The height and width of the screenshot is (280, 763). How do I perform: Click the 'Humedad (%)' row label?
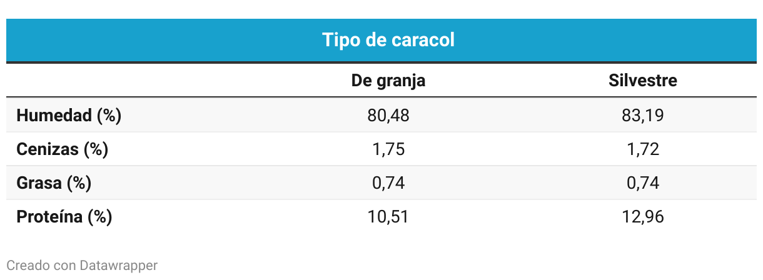click(x=69, y=116)
